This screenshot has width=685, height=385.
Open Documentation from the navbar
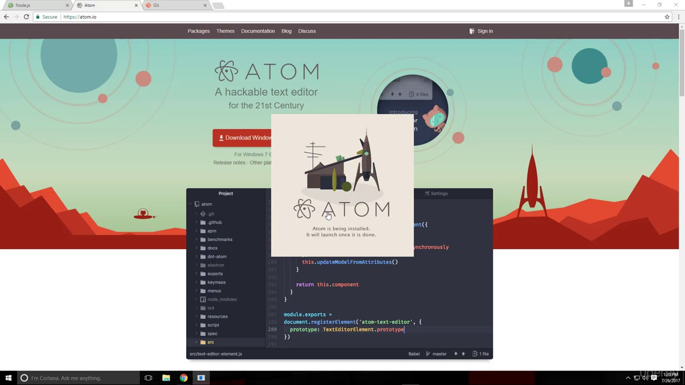[x=258, y=31]
